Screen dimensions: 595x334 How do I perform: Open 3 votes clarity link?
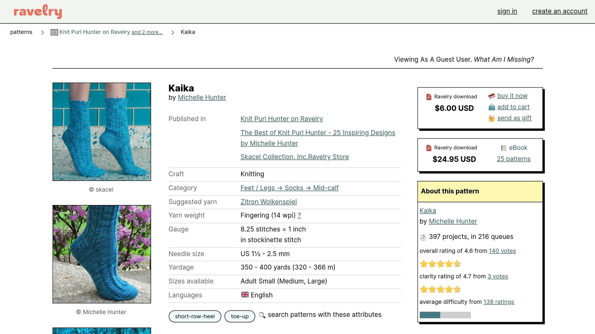coord(498,277)
